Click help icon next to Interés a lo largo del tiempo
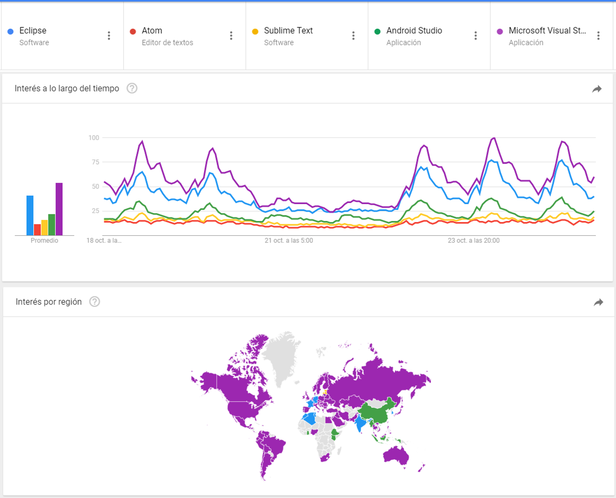The height and width of the screenshot is (498, 616). 132,88
